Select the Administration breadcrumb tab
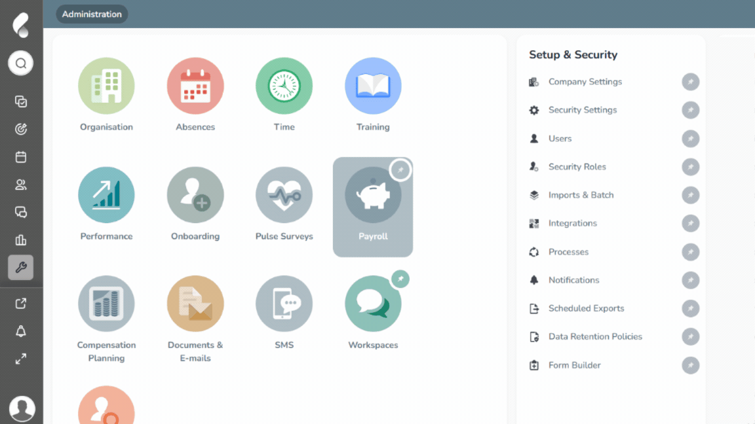 [x=92, y=14]
